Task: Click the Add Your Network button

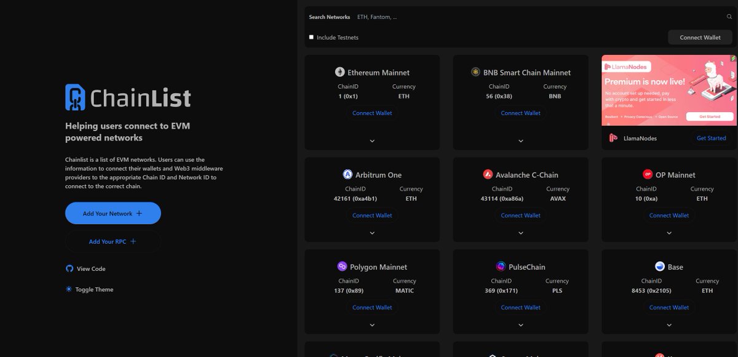Action: pos(113,213)
